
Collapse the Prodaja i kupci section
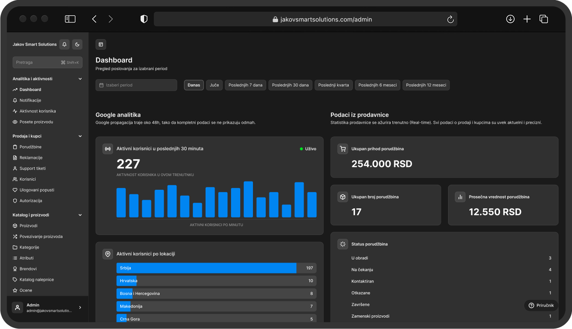80,136
